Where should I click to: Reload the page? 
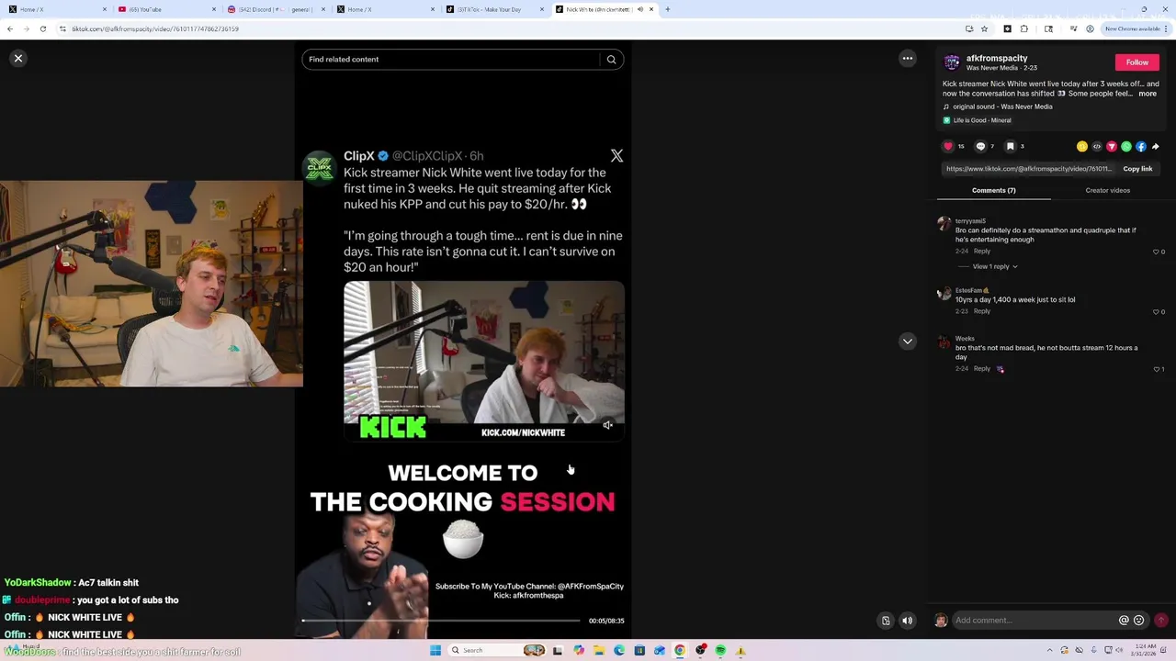click(x=42, y=28)
